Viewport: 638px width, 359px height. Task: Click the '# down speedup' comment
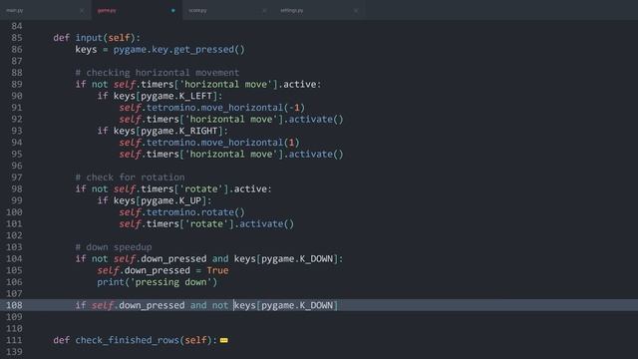click(x=114, y=247)
